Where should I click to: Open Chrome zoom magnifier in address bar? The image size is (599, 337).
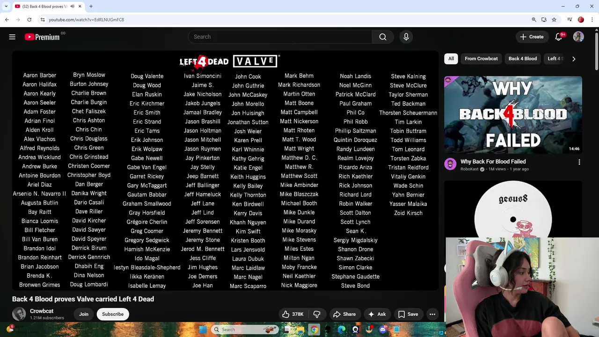[534, 20]
